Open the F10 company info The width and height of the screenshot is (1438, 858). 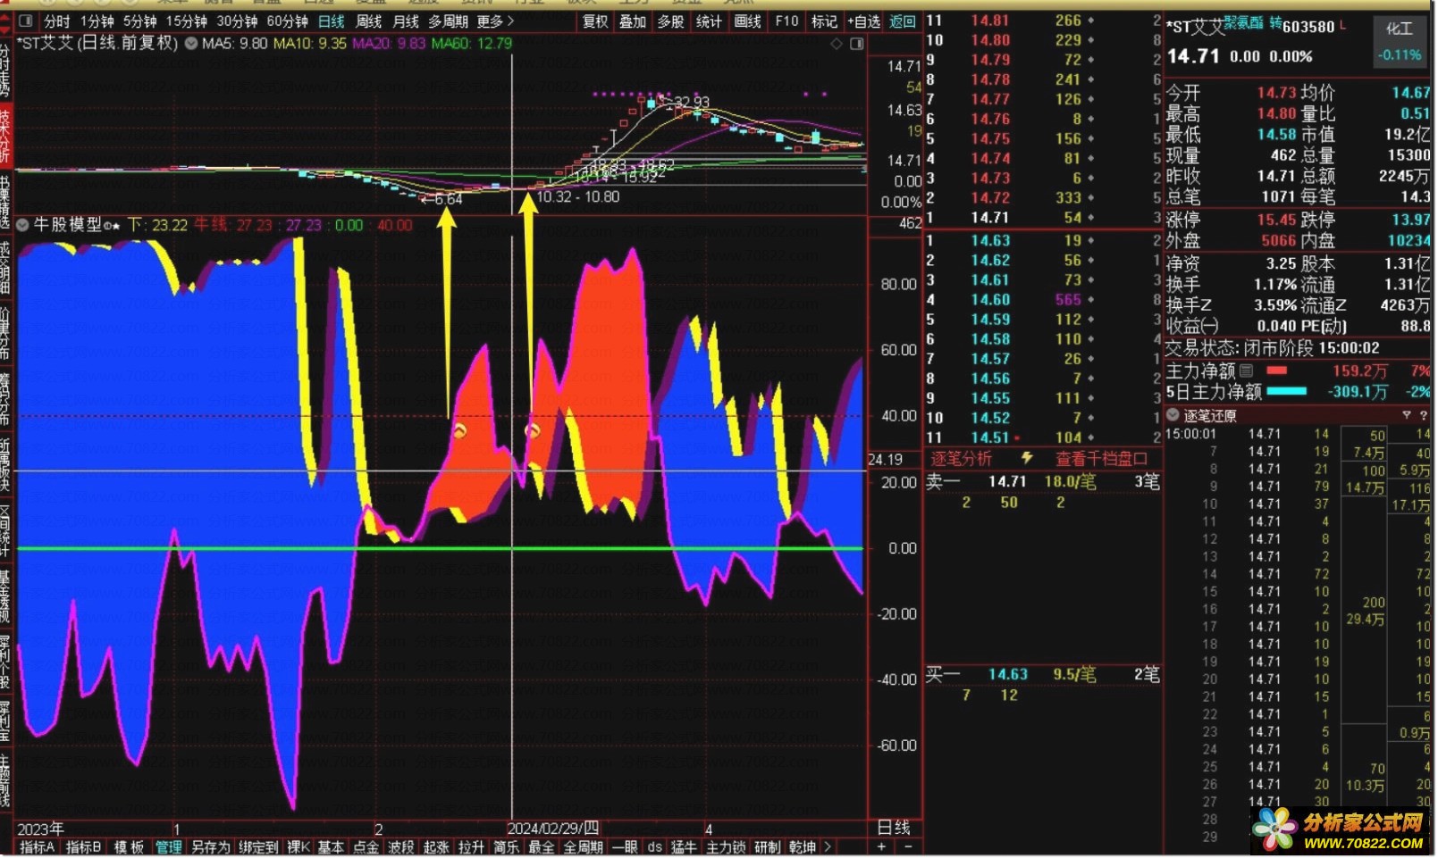[786, 21]
